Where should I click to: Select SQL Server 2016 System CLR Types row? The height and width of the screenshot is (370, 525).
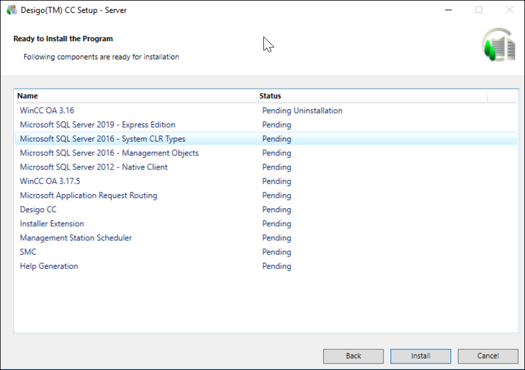[102, 139]
